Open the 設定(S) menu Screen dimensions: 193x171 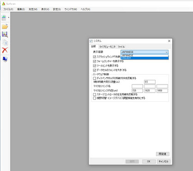point(57,9)
